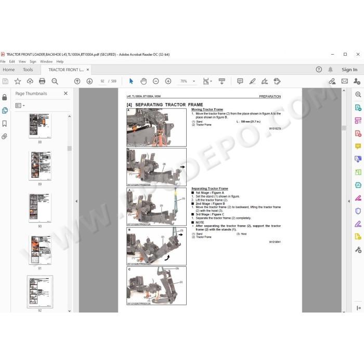
Task: Collapse the left navigation pane arrow
Action: pos(76,202)
